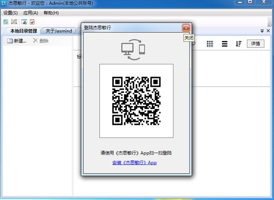The image size is (274, 200).
Task: Close the 登陆杰思敏行 login dialog
Action: click(186, 28)
